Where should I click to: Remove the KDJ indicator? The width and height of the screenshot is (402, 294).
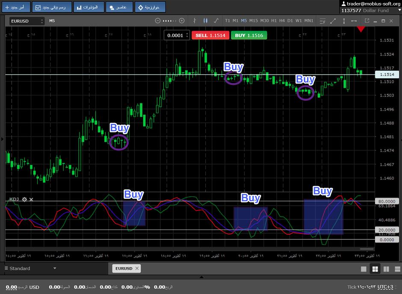[x=31, y=199]
